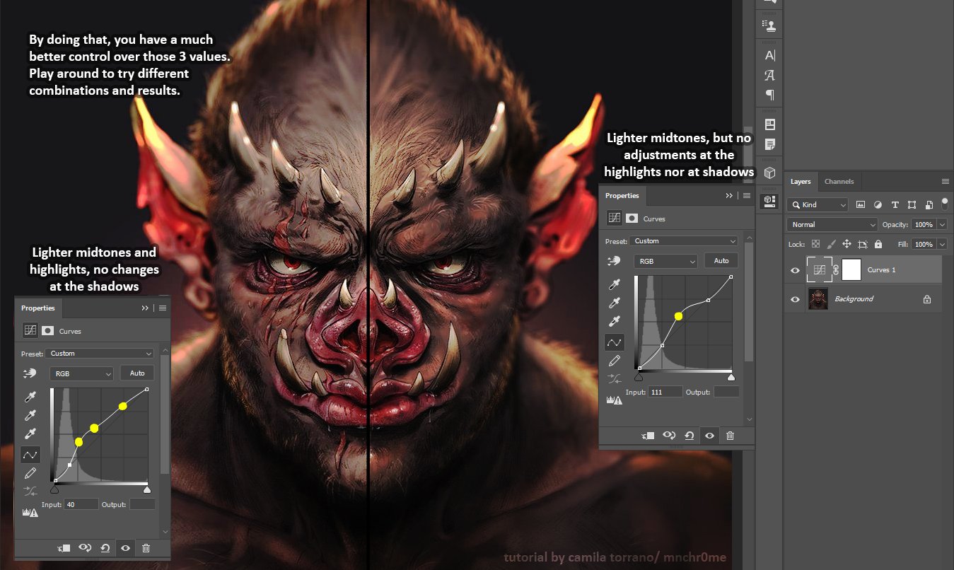Toggle Background layer visibility eye
The height and width of the screenshot is (570, 954).
pos(795,299)
